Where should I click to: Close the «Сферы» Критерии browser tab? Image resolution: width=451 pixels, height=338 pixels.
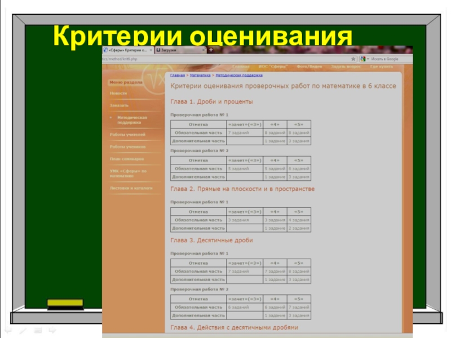coord(151,50)
